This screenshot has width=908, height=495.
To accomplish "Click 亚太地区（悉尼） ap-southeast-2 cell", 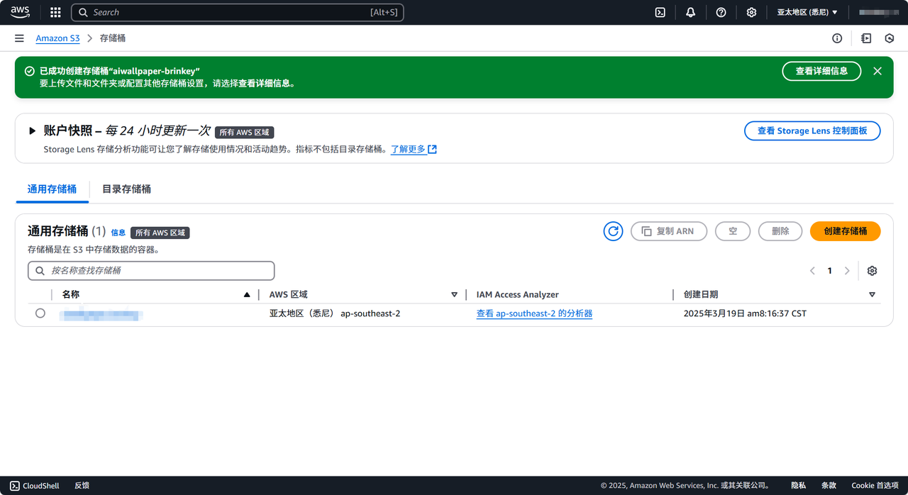I will coord(335,313).
